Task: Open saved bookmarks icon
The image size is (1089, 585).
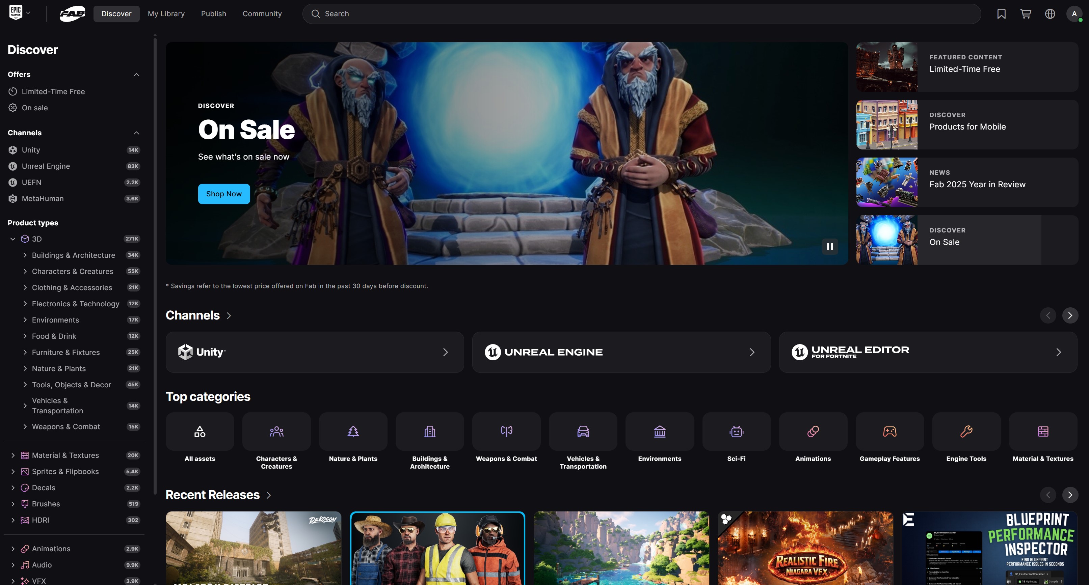Action: coord(1001,14)
